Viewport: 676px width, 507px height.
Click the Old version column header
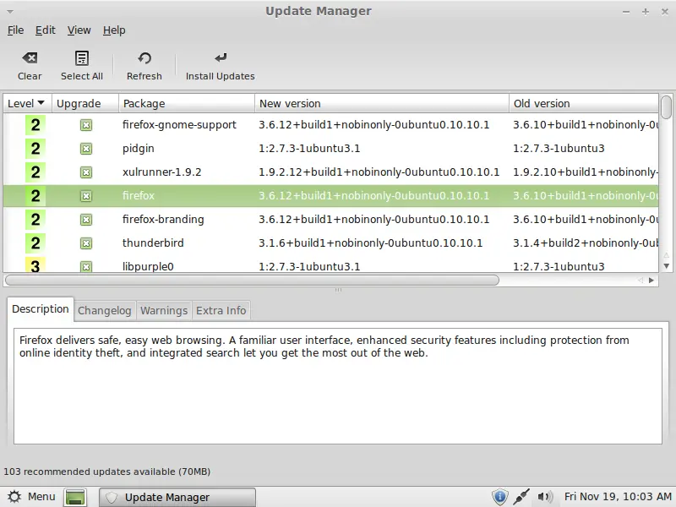click(x=584, y=103)
